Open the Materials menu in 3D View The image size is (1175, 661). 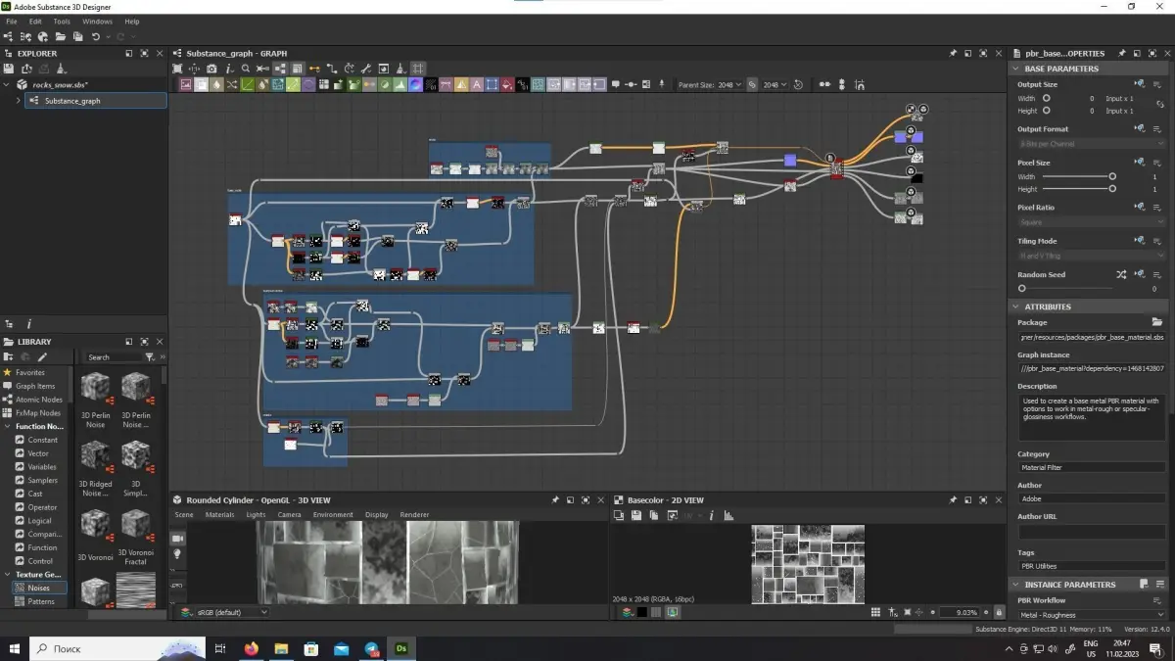219,515
